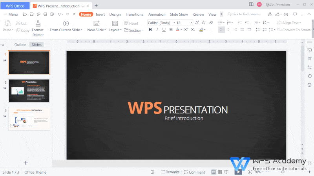Toggle Italic formatting

157,30
